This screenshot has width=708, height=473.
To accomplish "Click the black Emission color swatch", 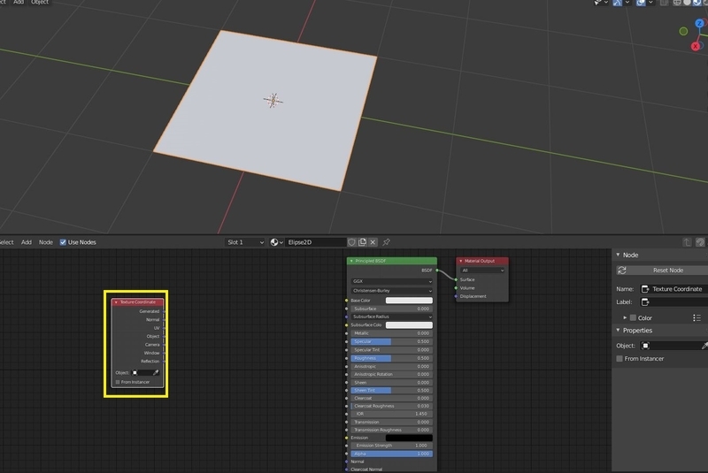I will click(409, 438).
